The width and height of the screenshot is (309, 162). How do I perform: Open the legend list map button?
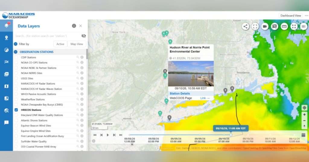pyautogui.click(x=304, y=26)
